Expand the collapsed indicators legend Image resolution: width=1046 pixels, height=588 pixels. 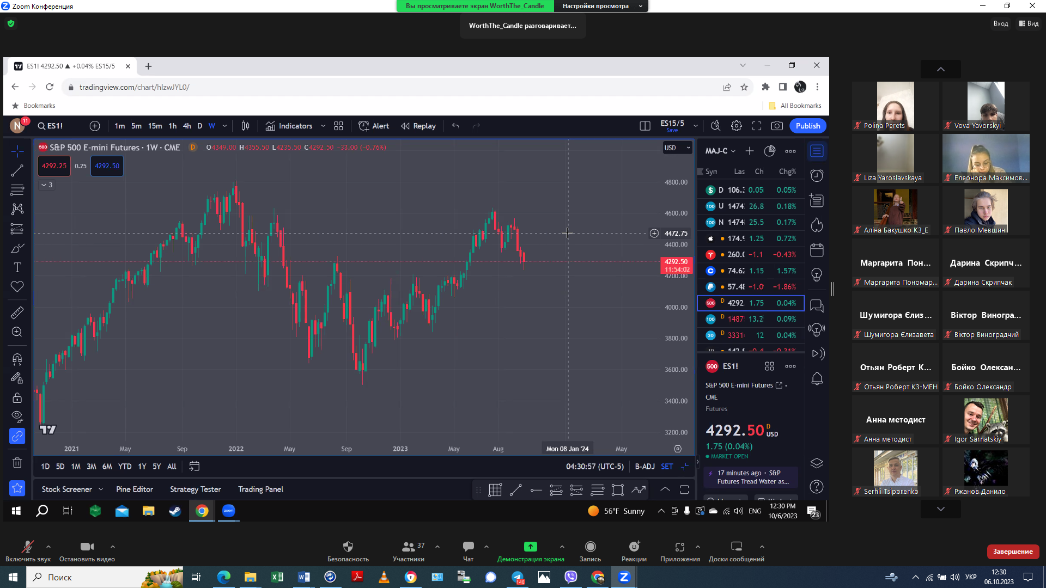click(x=47, y=185)
